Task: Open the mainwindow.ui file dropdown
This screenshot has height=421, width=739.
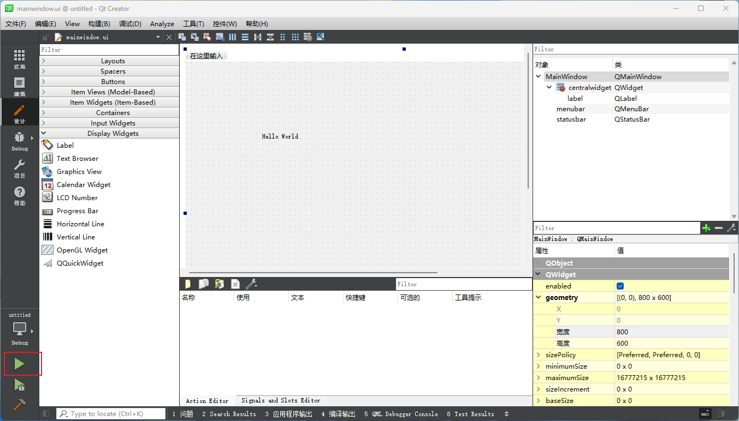Action: (158, 37)
